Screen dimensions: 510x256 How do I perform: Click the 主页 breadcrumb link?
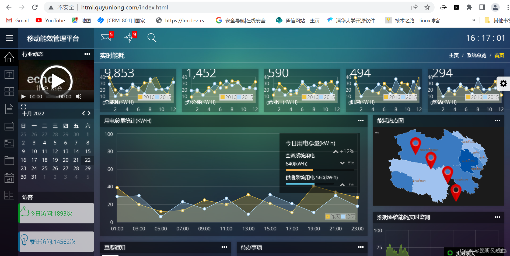(x=454, y=56)
